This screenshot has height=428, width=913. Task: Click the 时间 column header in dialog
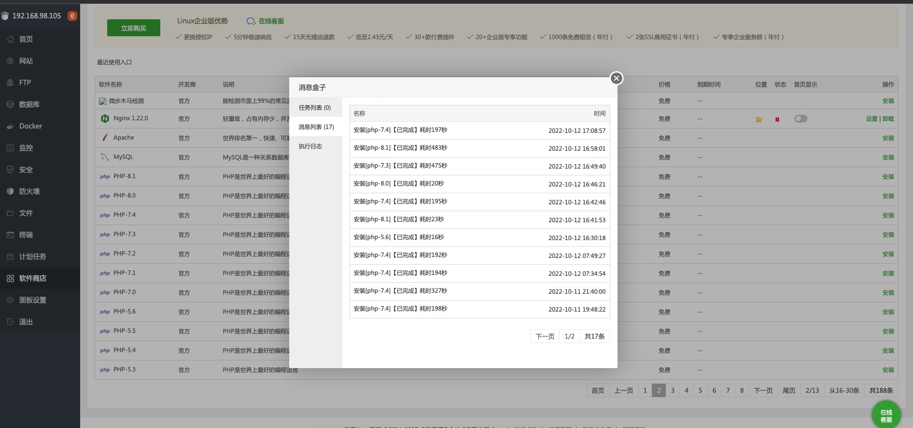point(600,114)
